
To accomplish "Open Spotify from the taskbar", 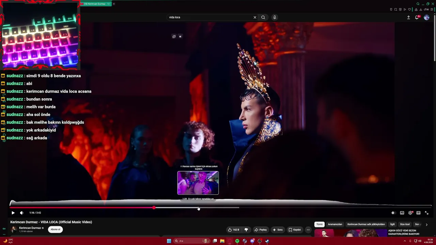I will point(237,241).
